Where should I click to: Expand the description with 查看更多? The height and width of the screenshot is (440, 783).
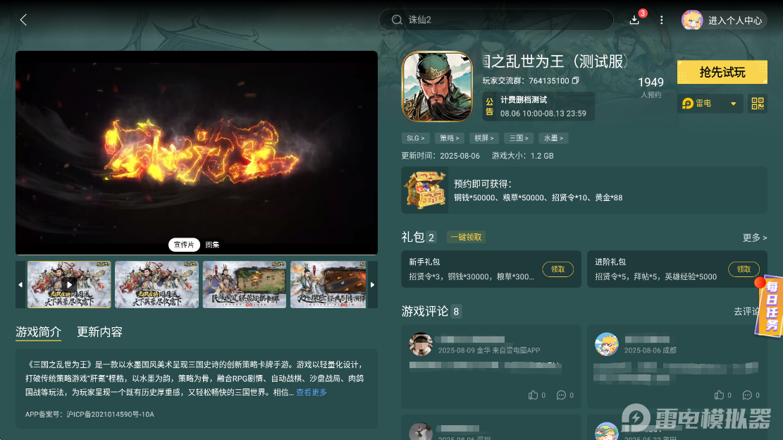pos(311,392)
